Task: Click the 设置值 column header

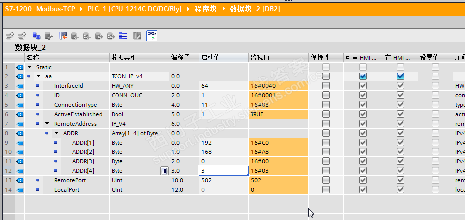Action: pos(435,58)
